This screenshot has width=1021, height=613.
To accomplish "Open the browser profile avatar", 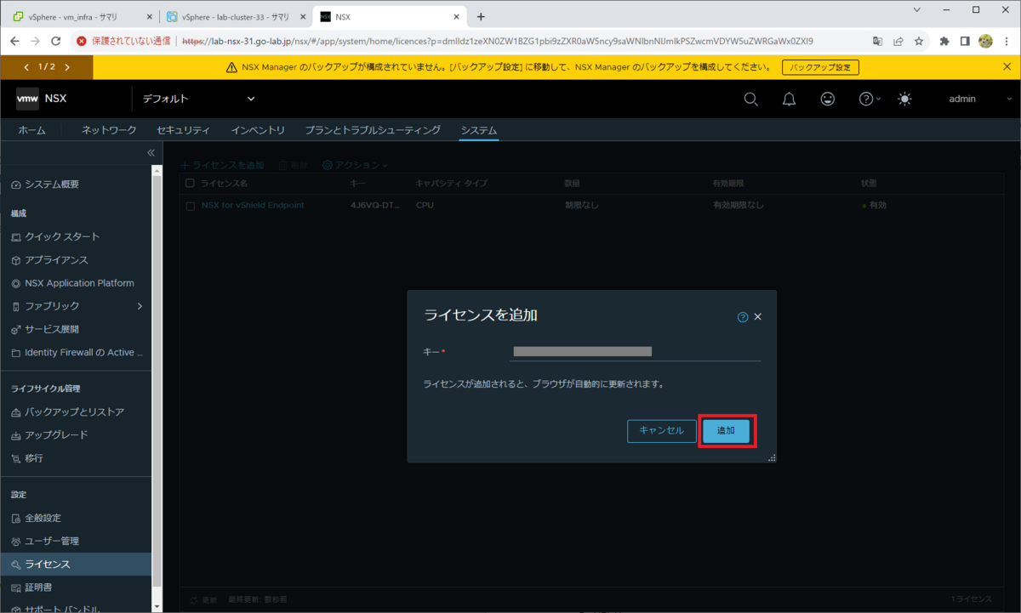I will point(986,41).
